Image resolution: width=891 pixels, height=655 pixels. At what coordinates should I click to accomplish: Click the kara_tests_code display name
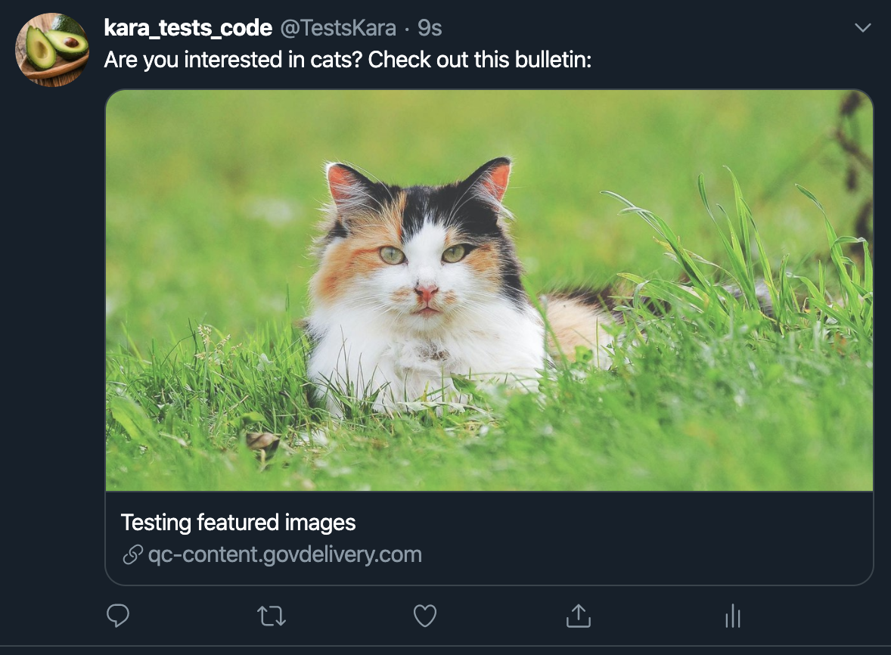(187, 28)
